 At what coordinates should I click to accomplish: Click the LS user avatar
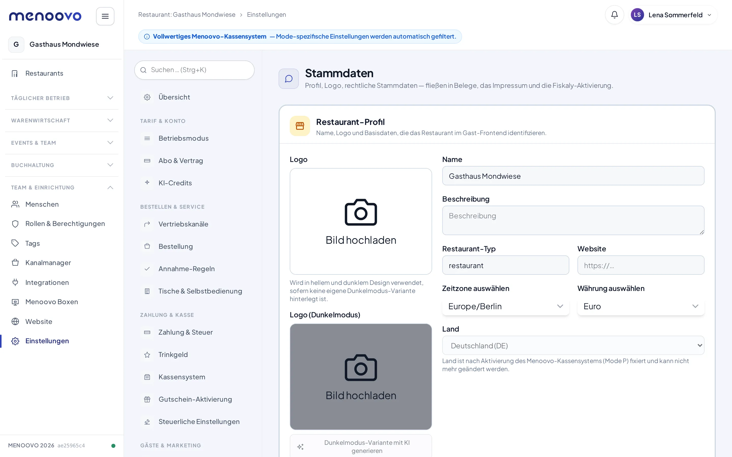637,15
